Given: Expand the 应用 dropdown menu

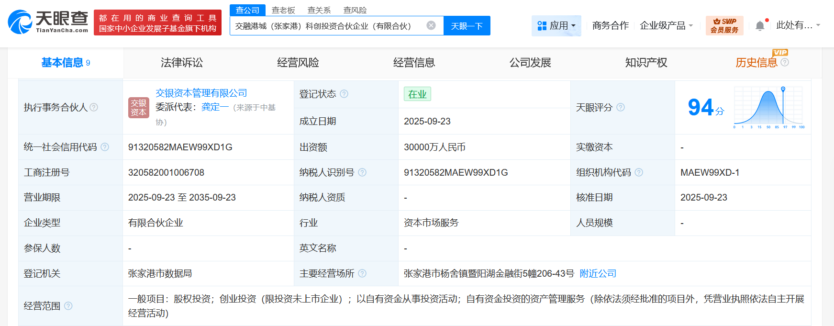Looking at the screenshot, I should (556, 26).
